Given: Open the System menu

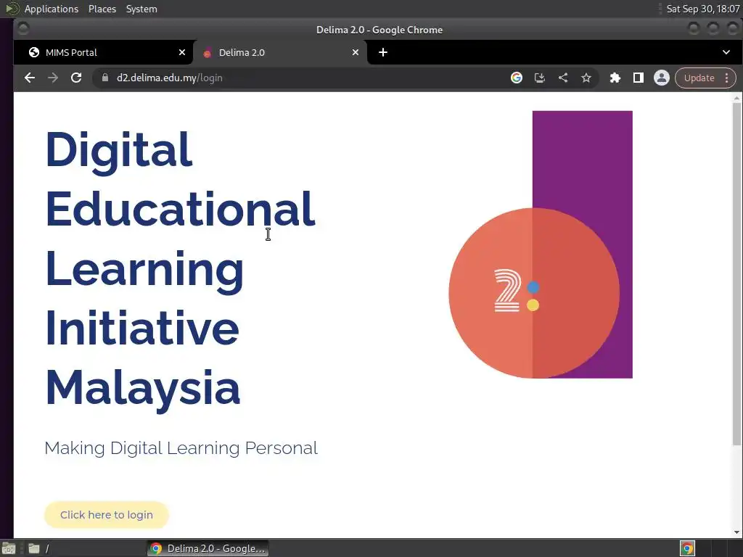Looking at the screenshot, I should point(141,9).
